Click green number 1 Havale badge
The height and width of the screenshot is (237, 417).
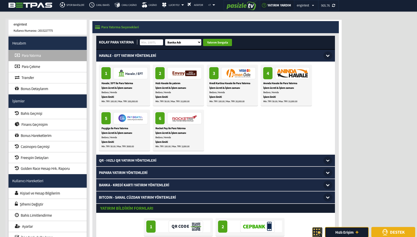(x=106, y=73)
